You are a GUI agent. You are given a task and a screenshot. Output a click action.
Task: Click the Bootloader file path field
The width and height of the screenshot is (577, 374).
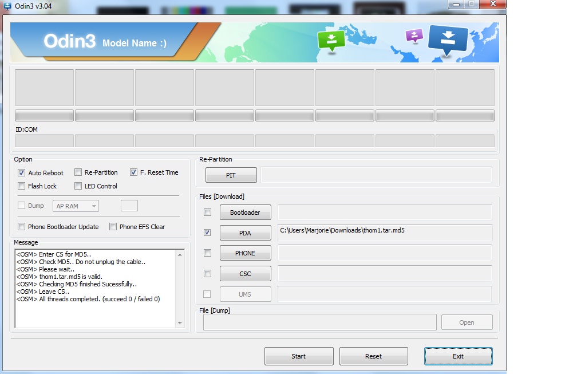(x=385, y=212)
